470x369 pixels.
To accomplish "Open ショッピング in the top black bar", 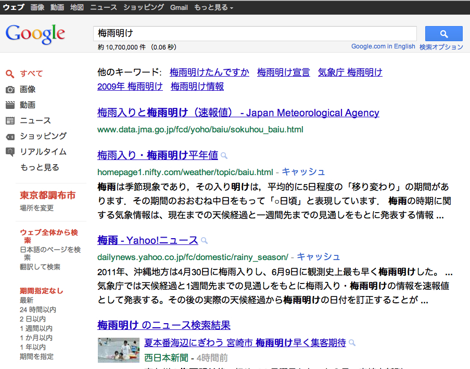I will point(144,7).
